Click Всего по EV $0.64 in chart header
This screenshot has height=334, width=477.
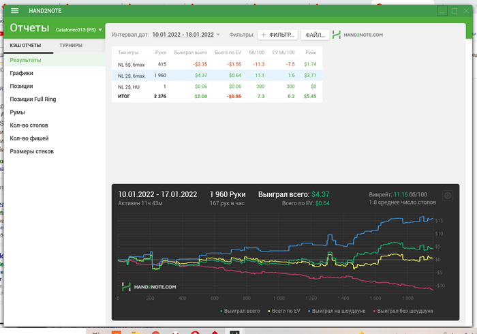coord(306,203)
